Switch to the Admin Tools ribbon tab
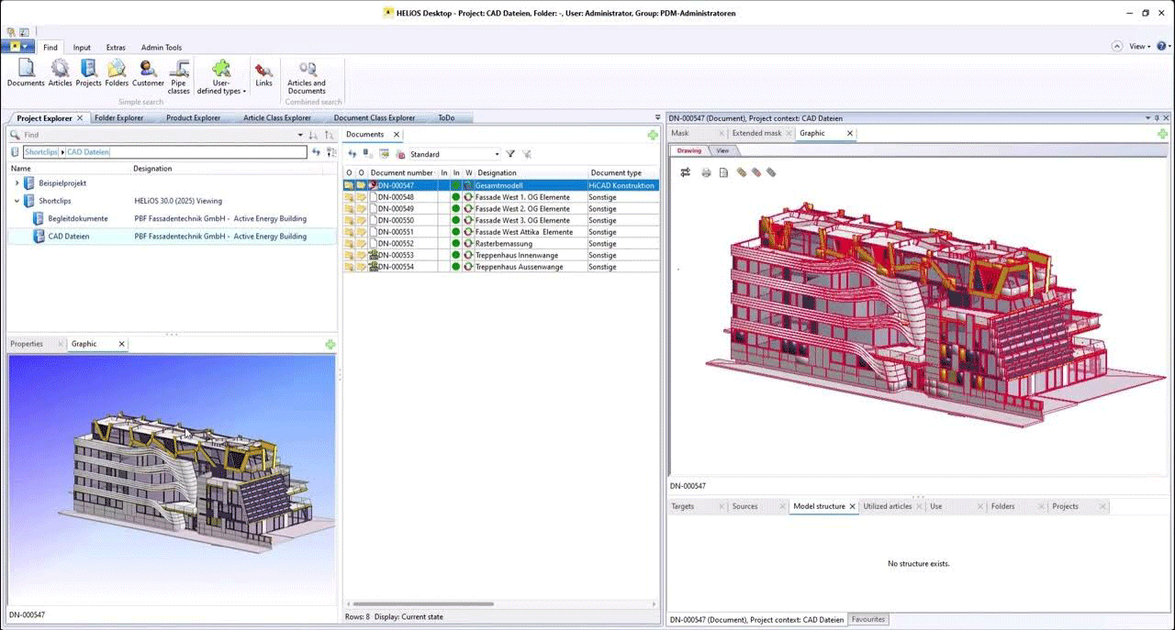Image resolution: width=1175 pixels, height=630 pixels. [161, 48]
